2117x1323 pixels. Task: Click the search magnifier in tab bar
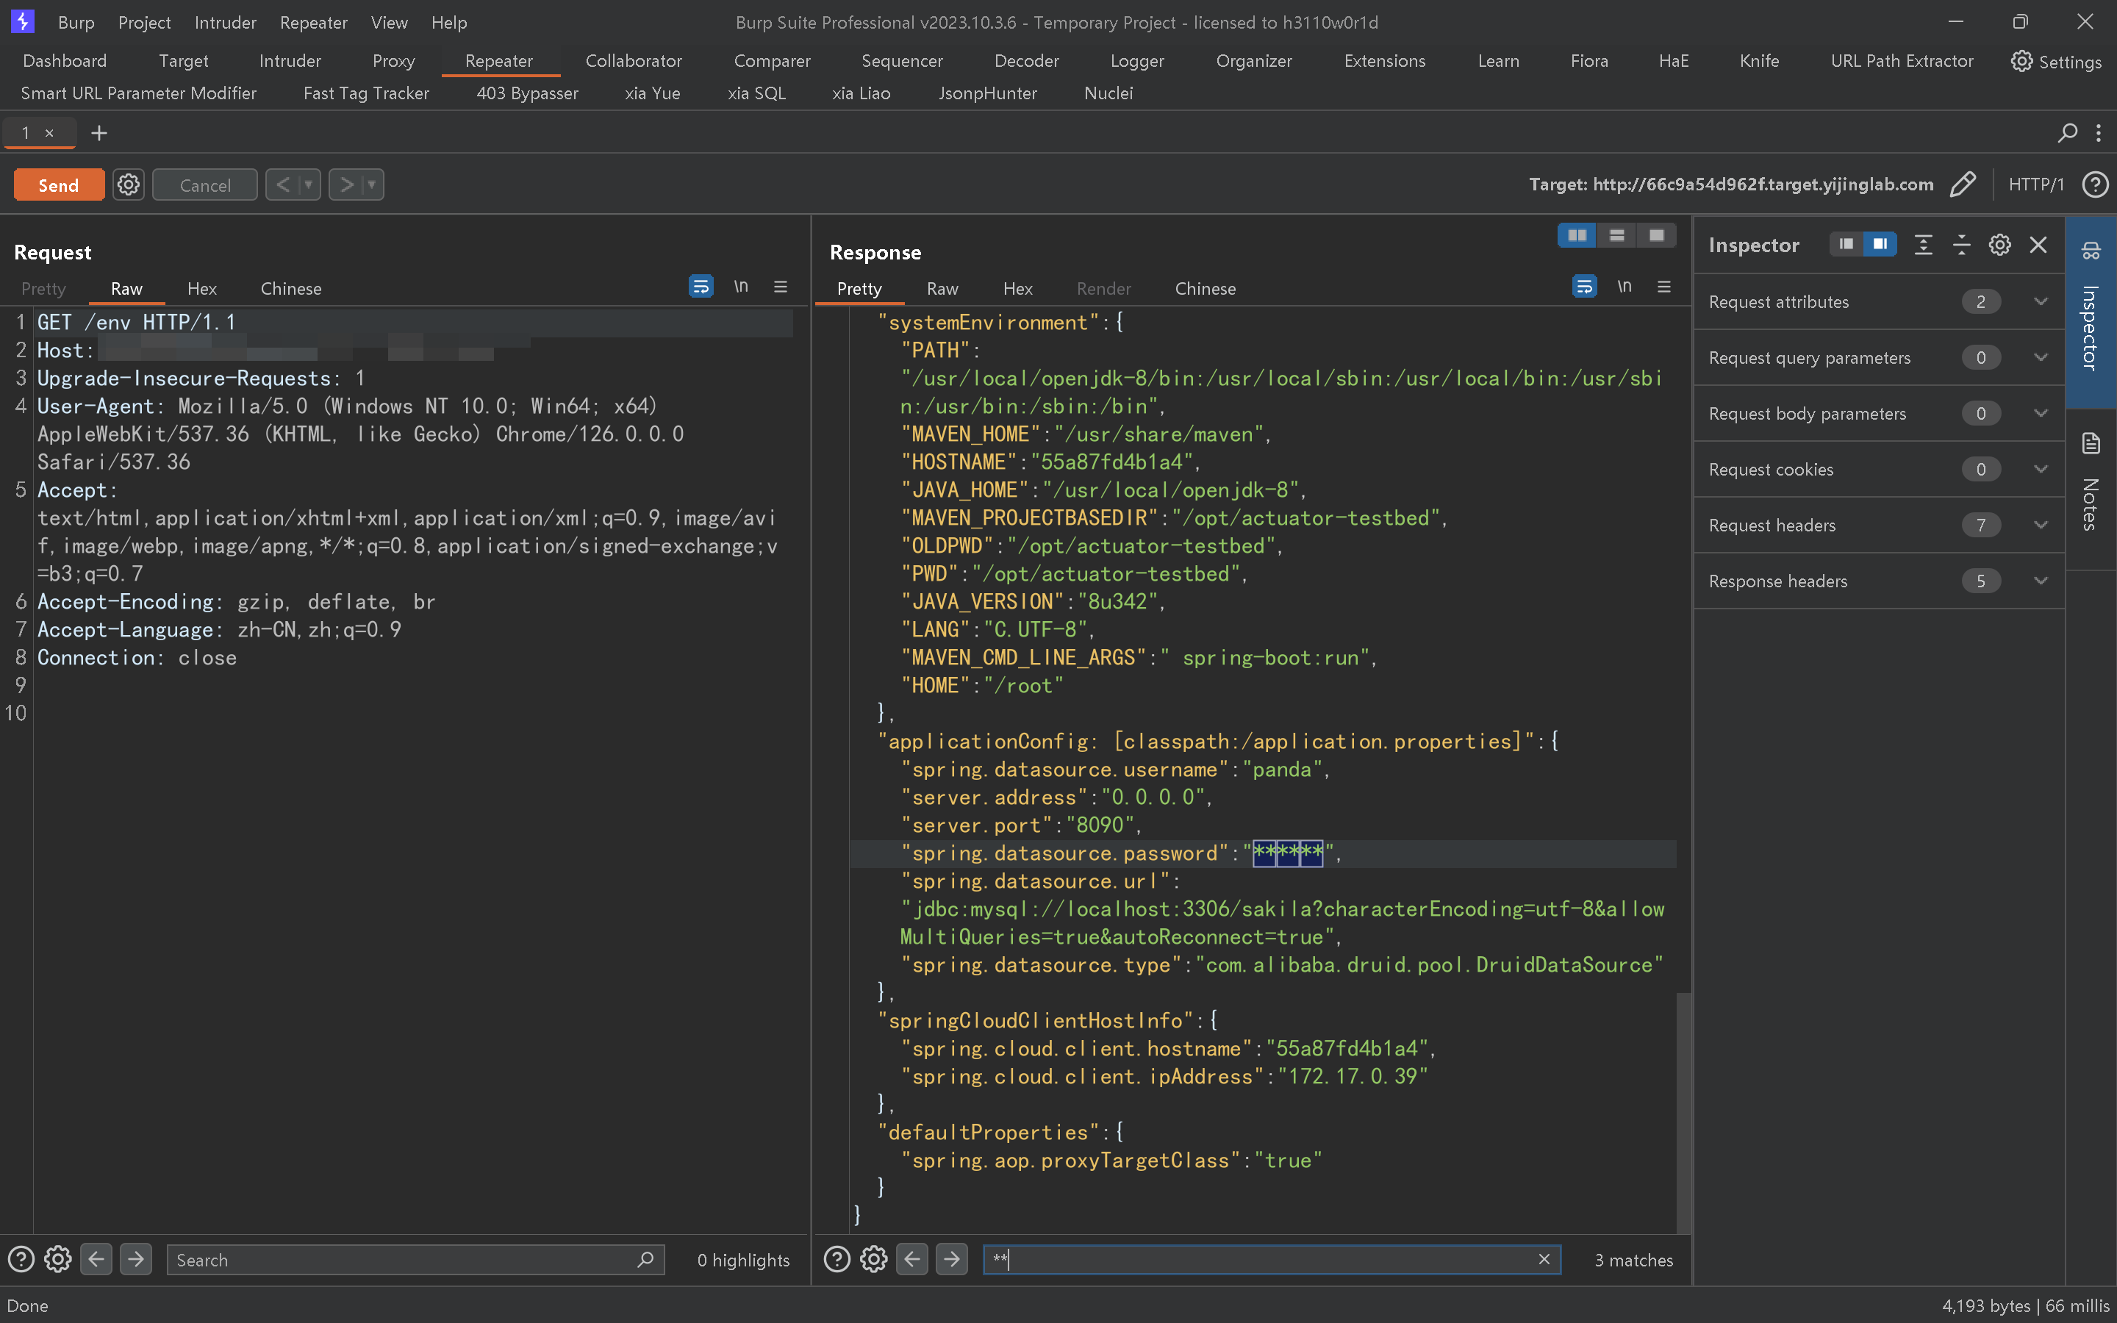point(2067,133)
